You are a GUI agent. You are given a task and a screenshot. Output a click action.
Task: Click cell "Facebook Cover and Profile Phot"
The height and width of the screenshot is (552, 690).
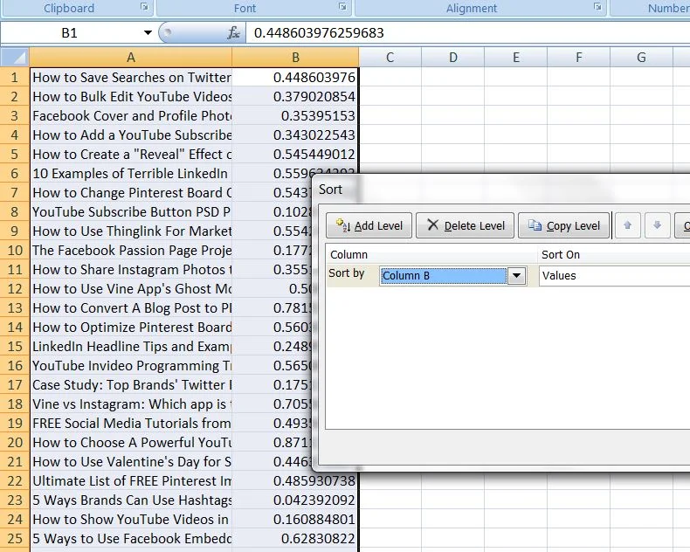(131, 116)
